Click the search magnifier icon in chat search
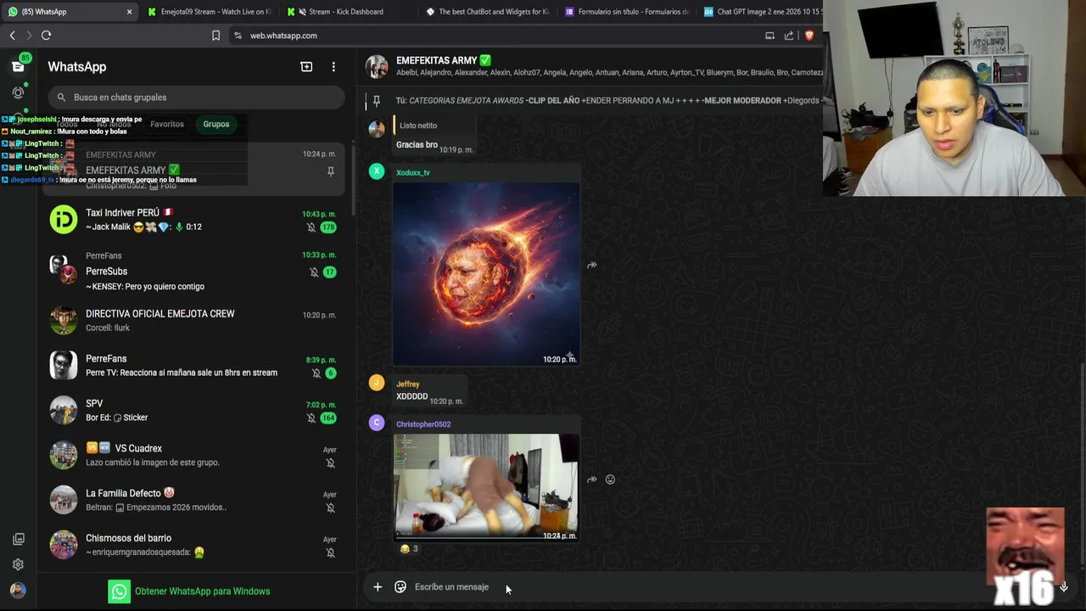 point(60,97)
